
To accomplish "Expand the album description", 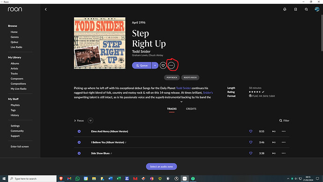I will coord(181,102).
